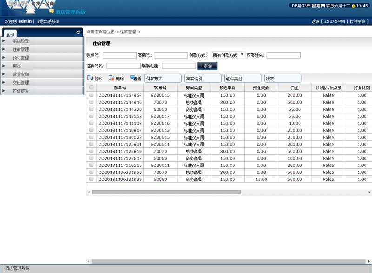The image size is (372, 273).
Task: Open 住宿管理 in the sidebar
Action: 21,49
